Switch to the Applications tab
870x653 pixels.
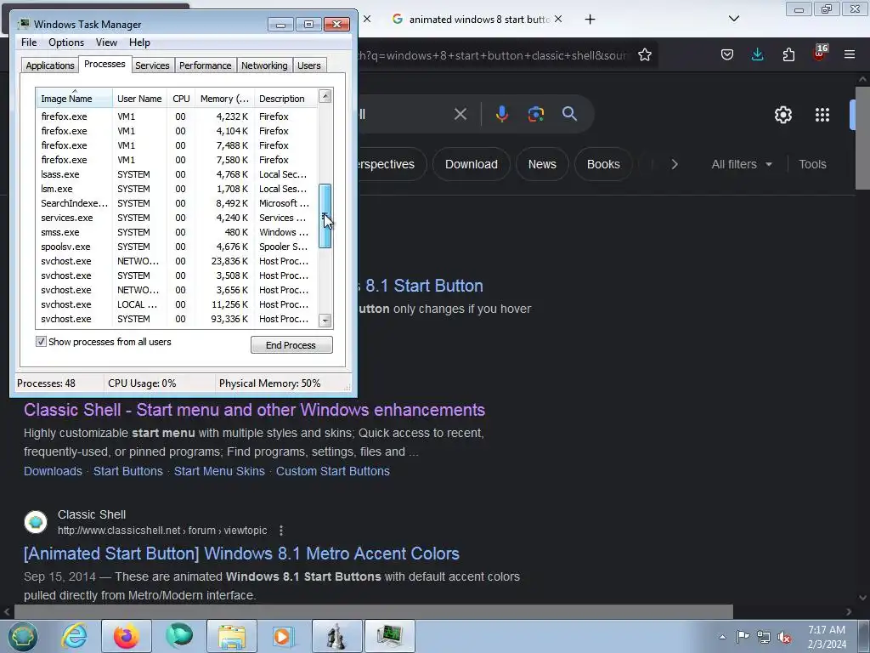point(50,65)
